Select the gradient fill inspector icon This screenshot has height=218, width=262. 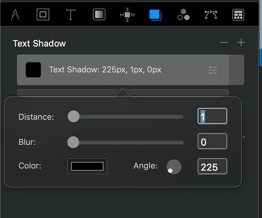coord(99,14)
